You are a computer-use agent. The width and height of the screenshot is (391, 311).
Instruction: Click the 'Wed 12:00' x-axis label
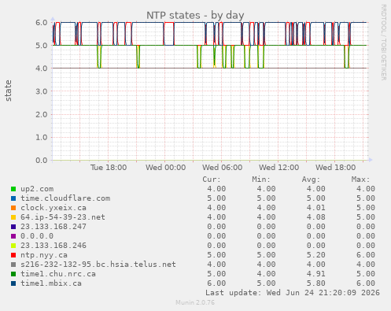[x=279, y=168]
